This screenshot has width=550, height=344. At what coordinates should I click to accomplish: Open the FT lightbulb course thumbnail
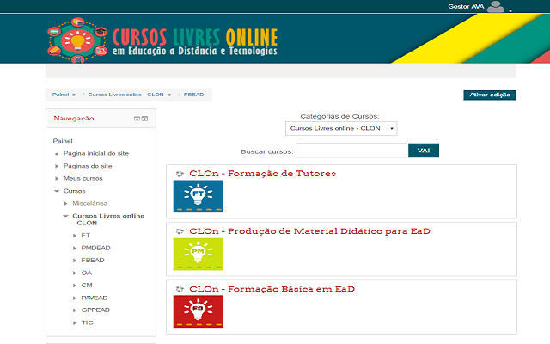(199, 196)
